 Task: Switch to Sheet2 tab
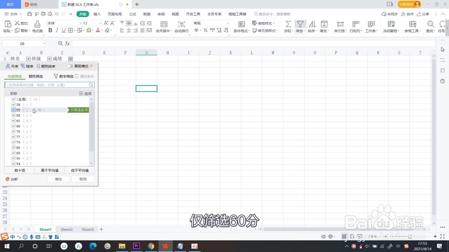click(67, 229)
